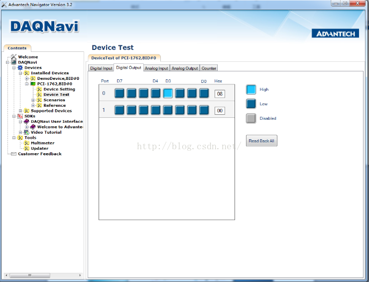Toggle port 1 bit D7
Screen dimensions: 369x282
click(120, 110)
